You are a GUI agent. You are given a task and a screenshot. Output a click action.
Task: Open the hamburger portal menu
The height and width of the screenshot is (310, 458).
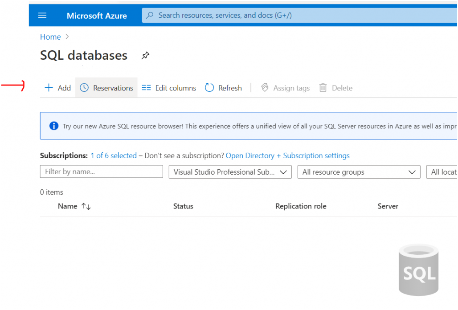tap(42, 16)
